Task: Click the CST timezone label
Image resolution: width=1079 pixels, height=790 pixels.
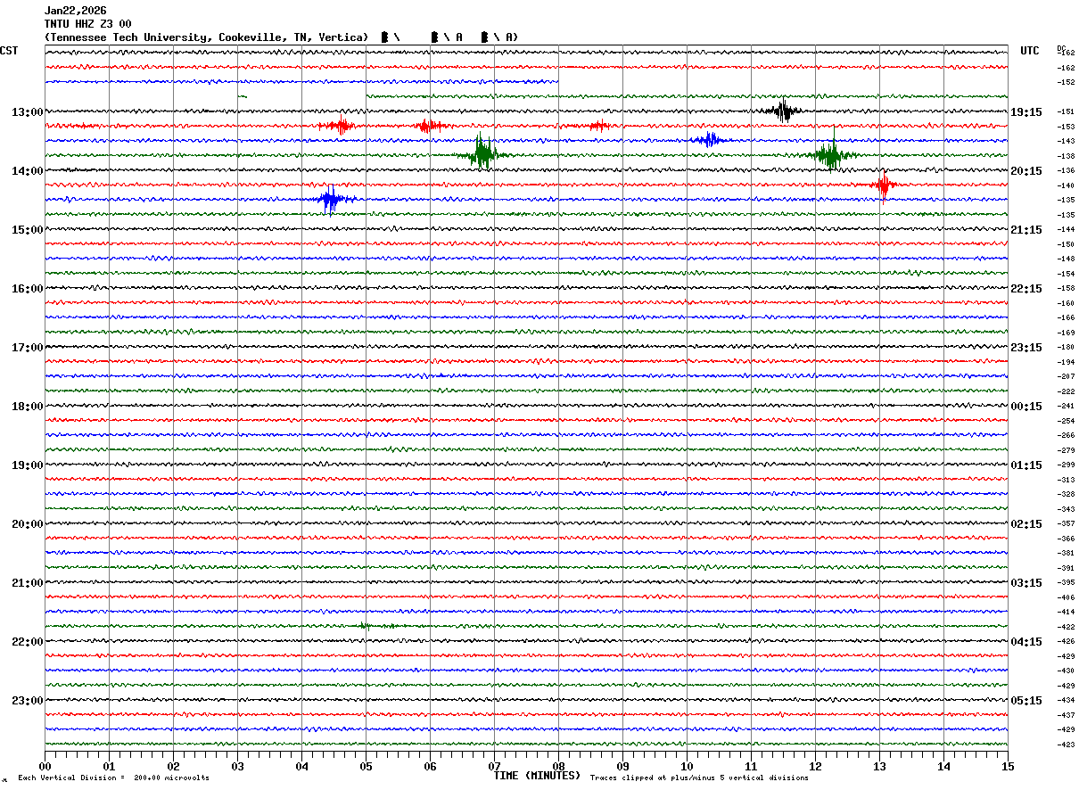Action: [x=9, y=51]
